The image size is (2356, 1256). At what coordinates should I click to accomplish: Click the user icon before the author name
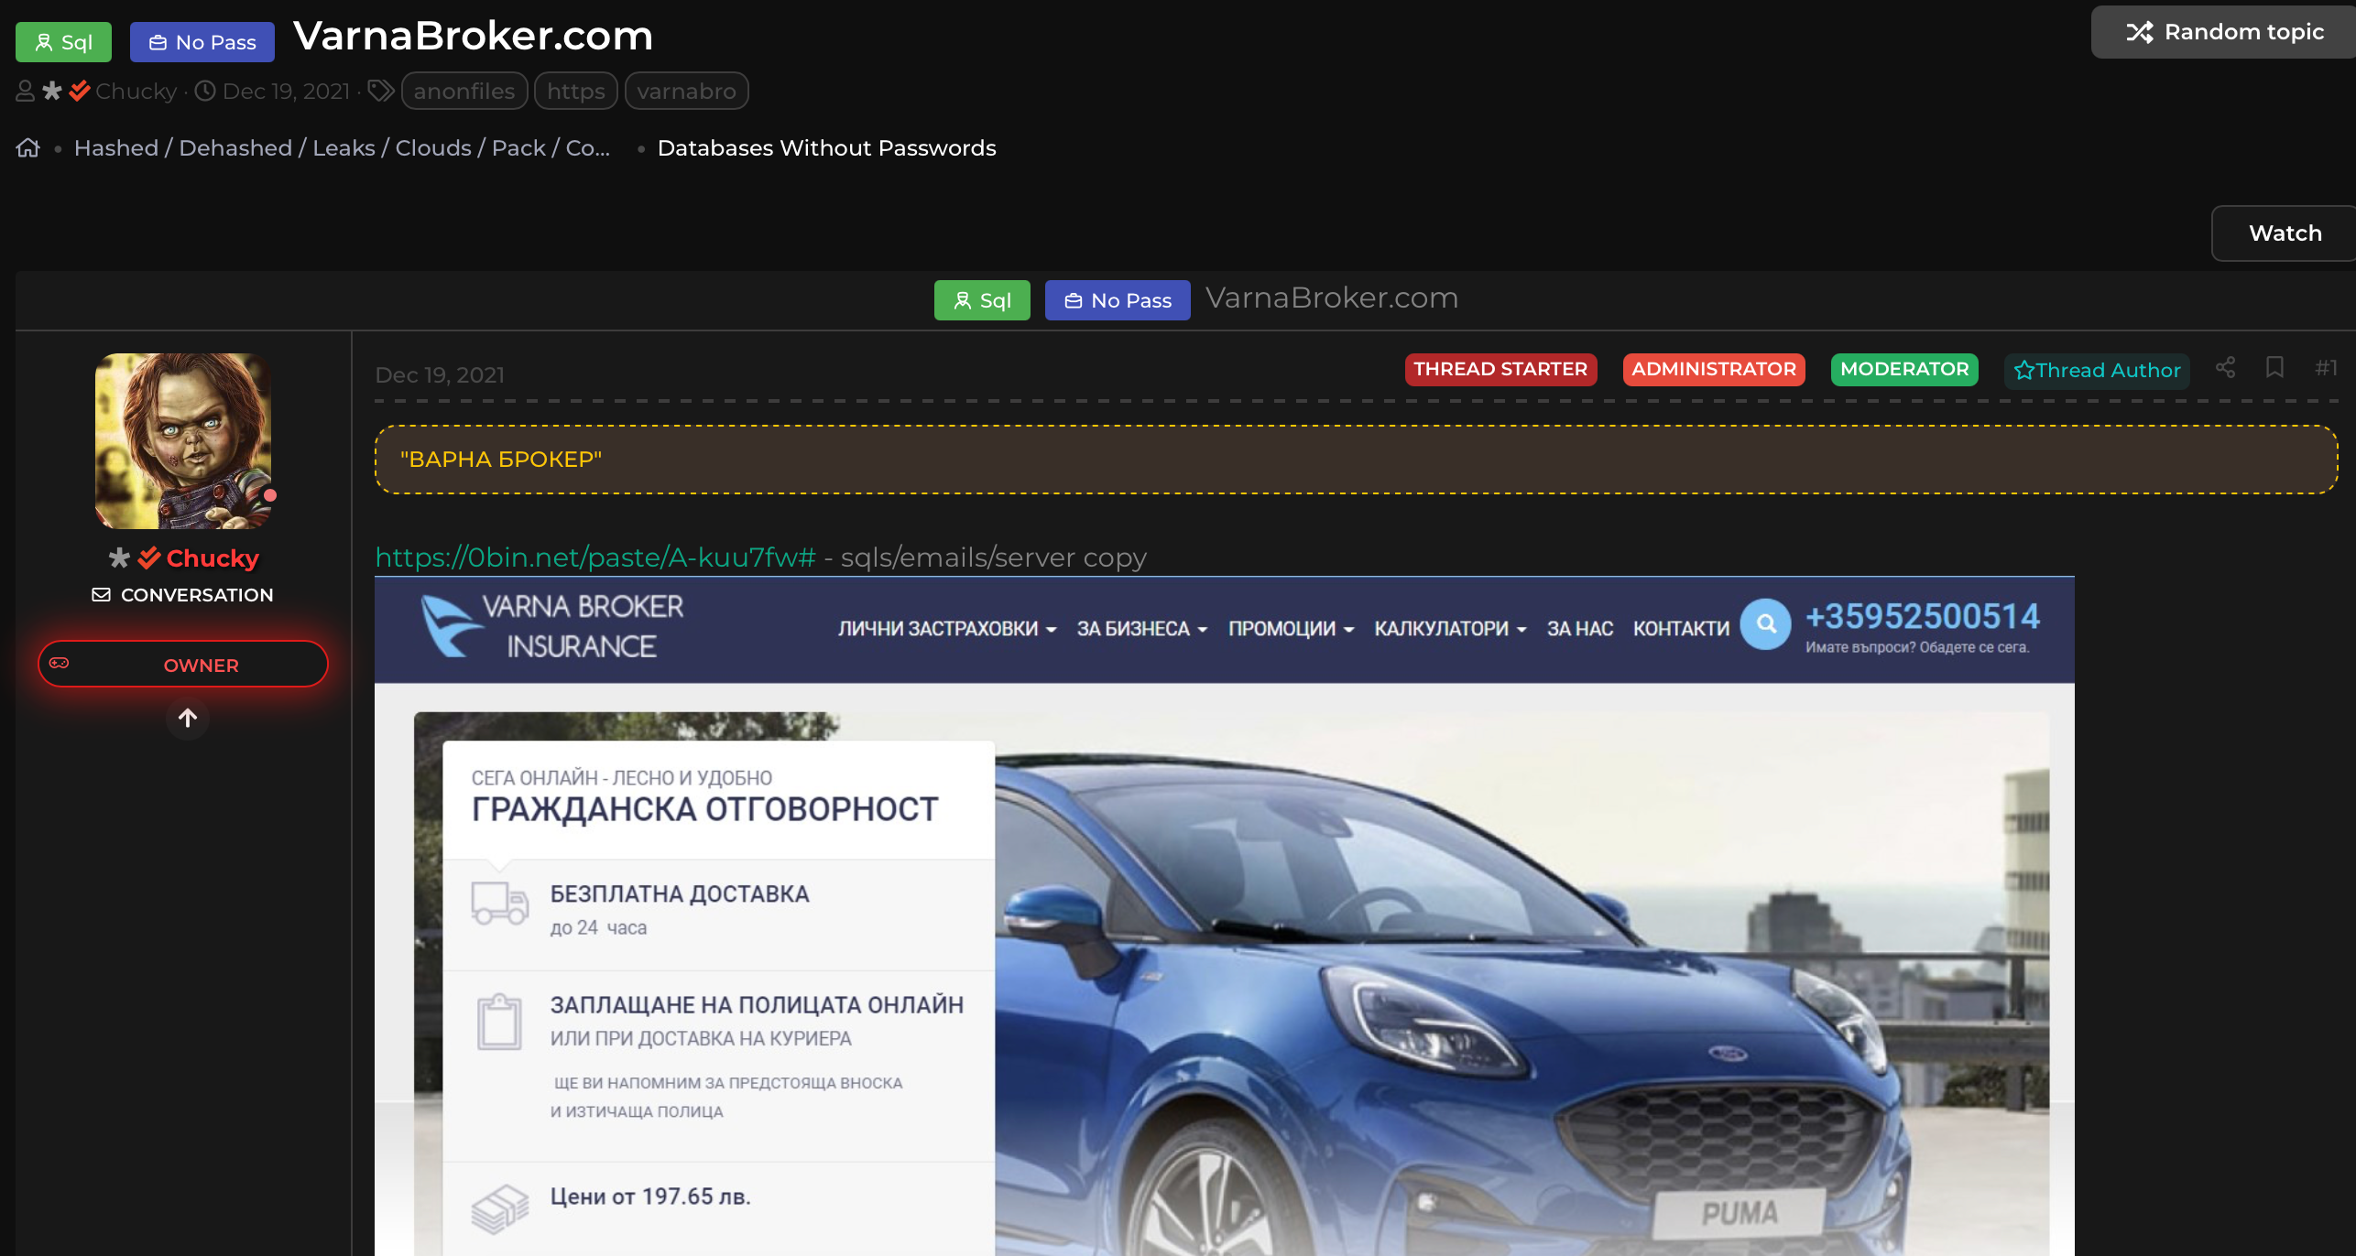26,91
